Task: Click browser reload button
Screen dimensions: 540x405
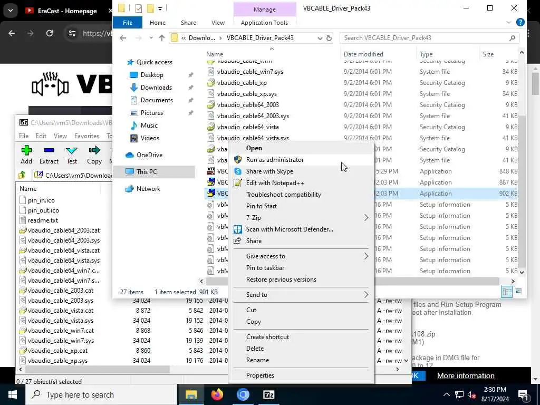Action: (x=50, y=33)
